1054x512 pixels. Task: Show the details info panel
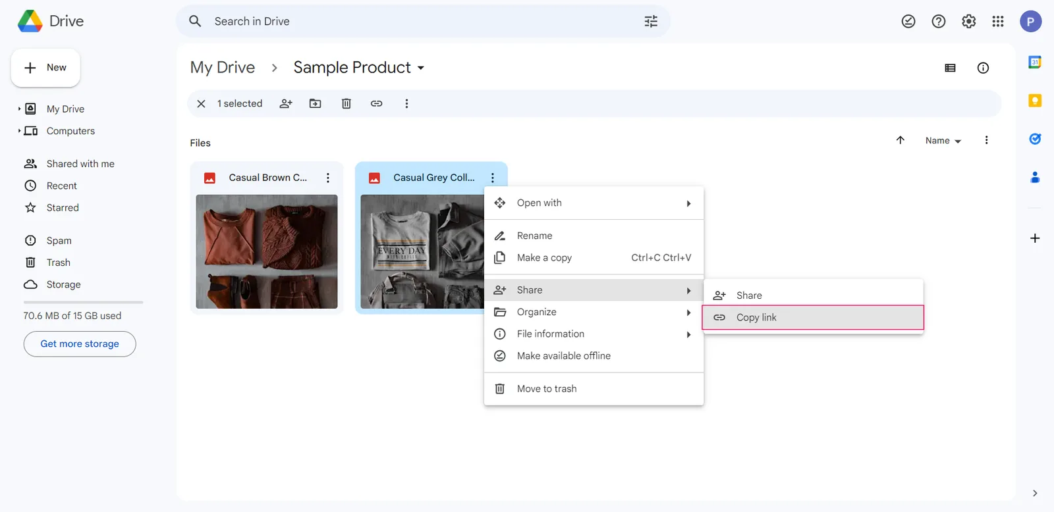coord(983,68)
